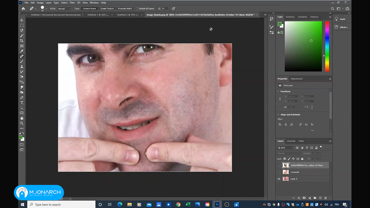
Task: Select the Dodge tool in toolbar
Action: (22, 92)
